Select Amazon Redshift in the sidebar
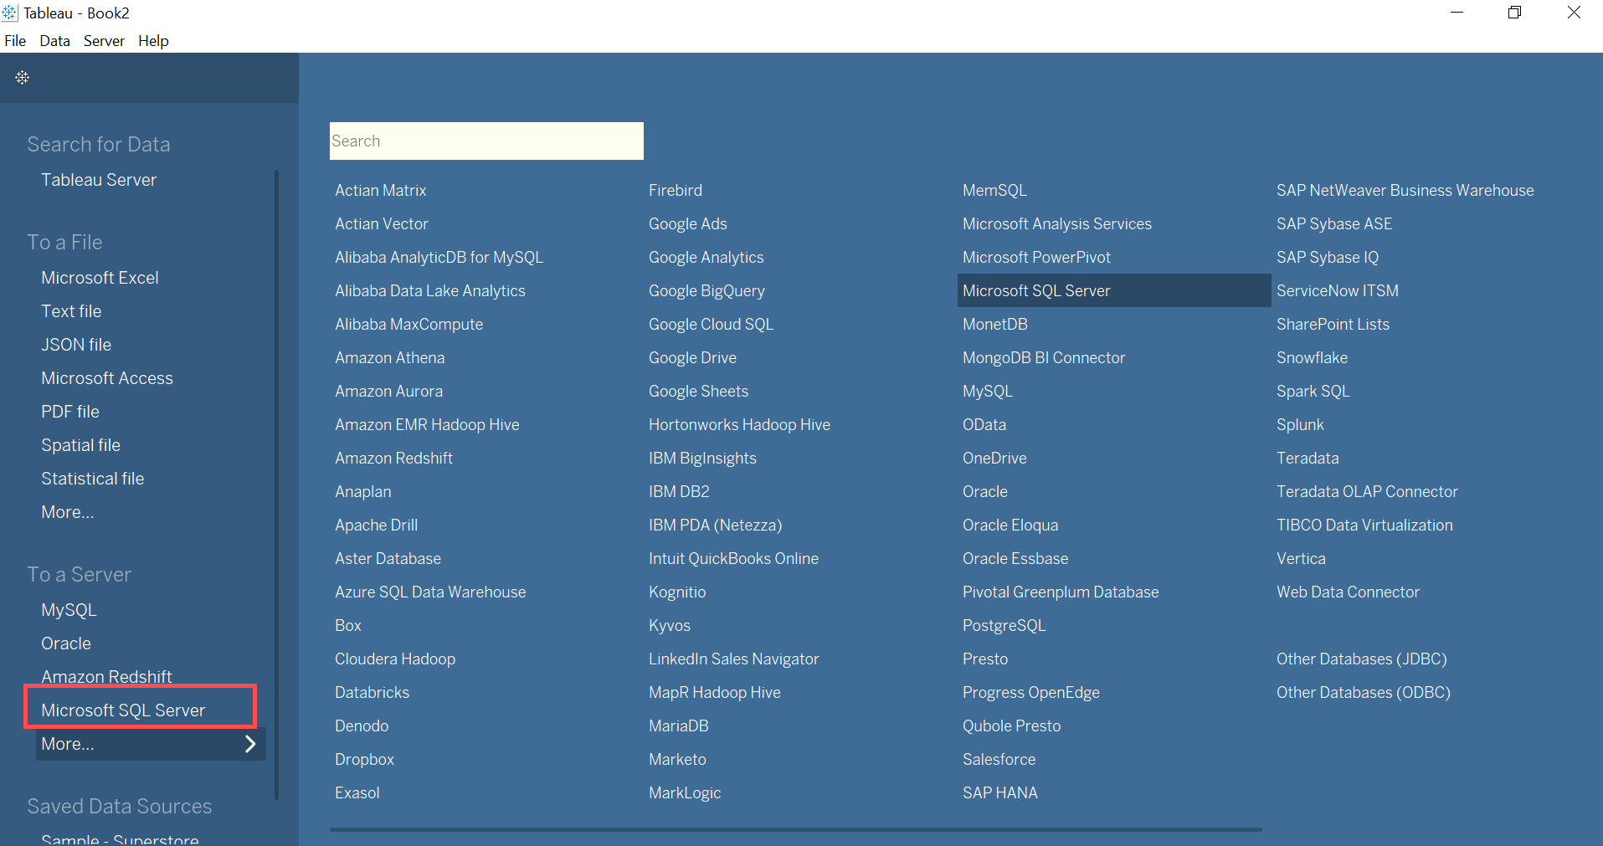 click(106, 676)
